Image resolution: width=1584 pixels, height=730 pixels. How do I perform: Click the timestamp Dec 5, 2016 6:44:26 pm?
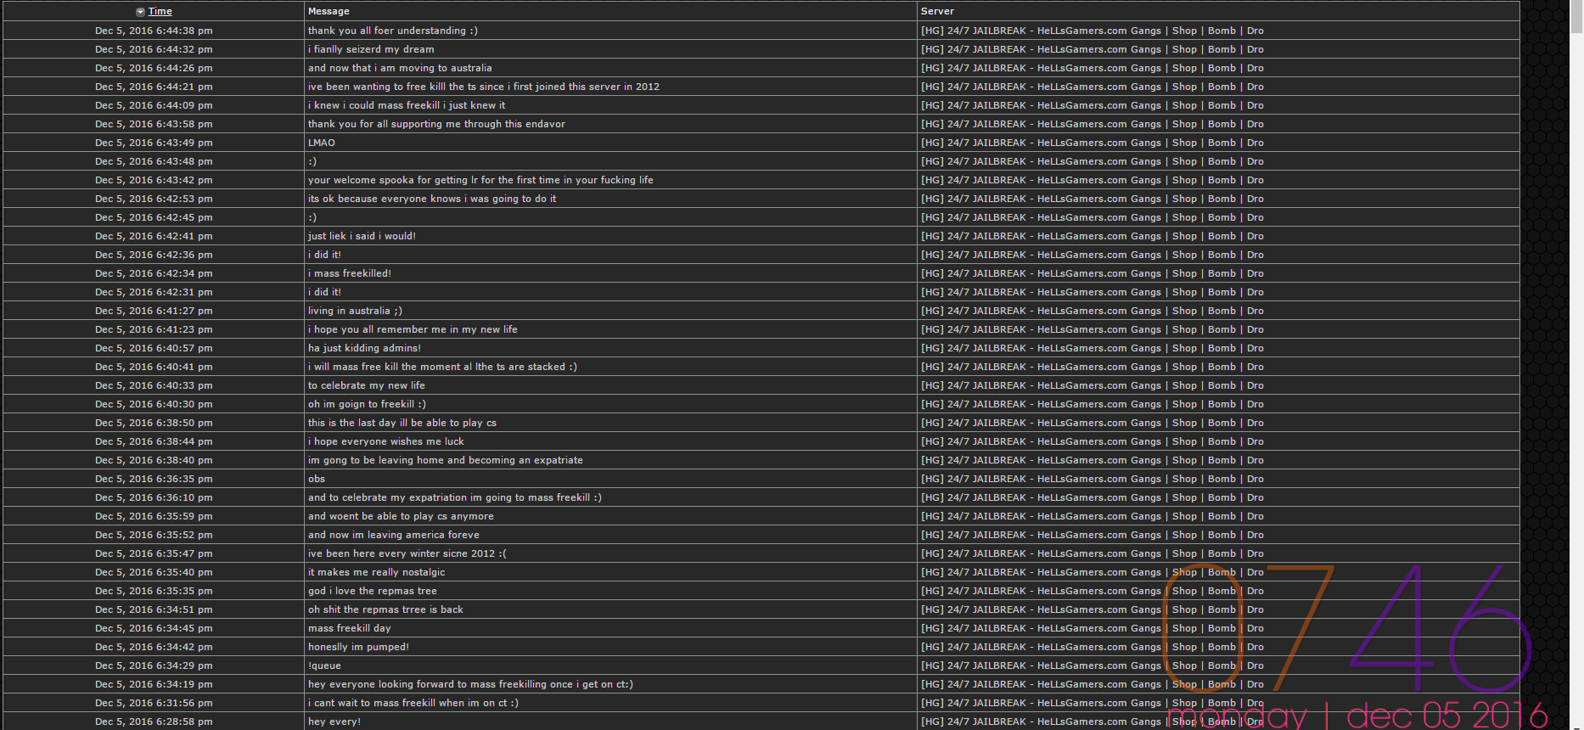pos(154,68)
